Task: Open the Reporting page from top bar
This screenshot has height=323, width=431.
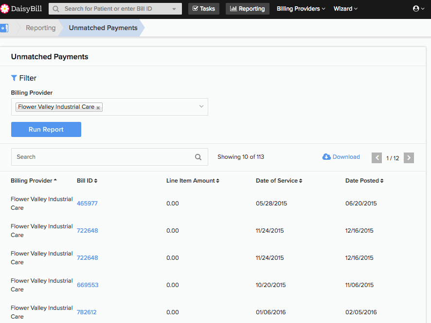Action: coord(248,9)
